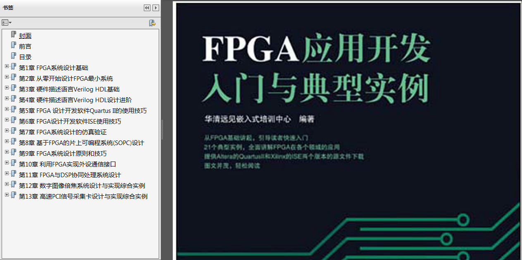Expand the 第8章 SOPC设计 chapter
The height and width of the screenshot is (260, 522).
(x=7, y=141)
